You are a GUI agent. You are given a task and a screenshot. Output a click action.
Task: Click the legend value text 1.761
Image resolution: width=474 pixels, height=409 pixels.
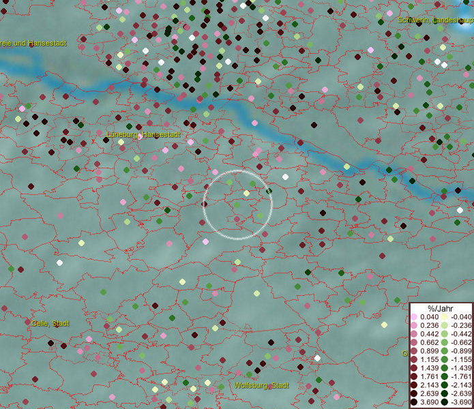click(x=429, y=377)
